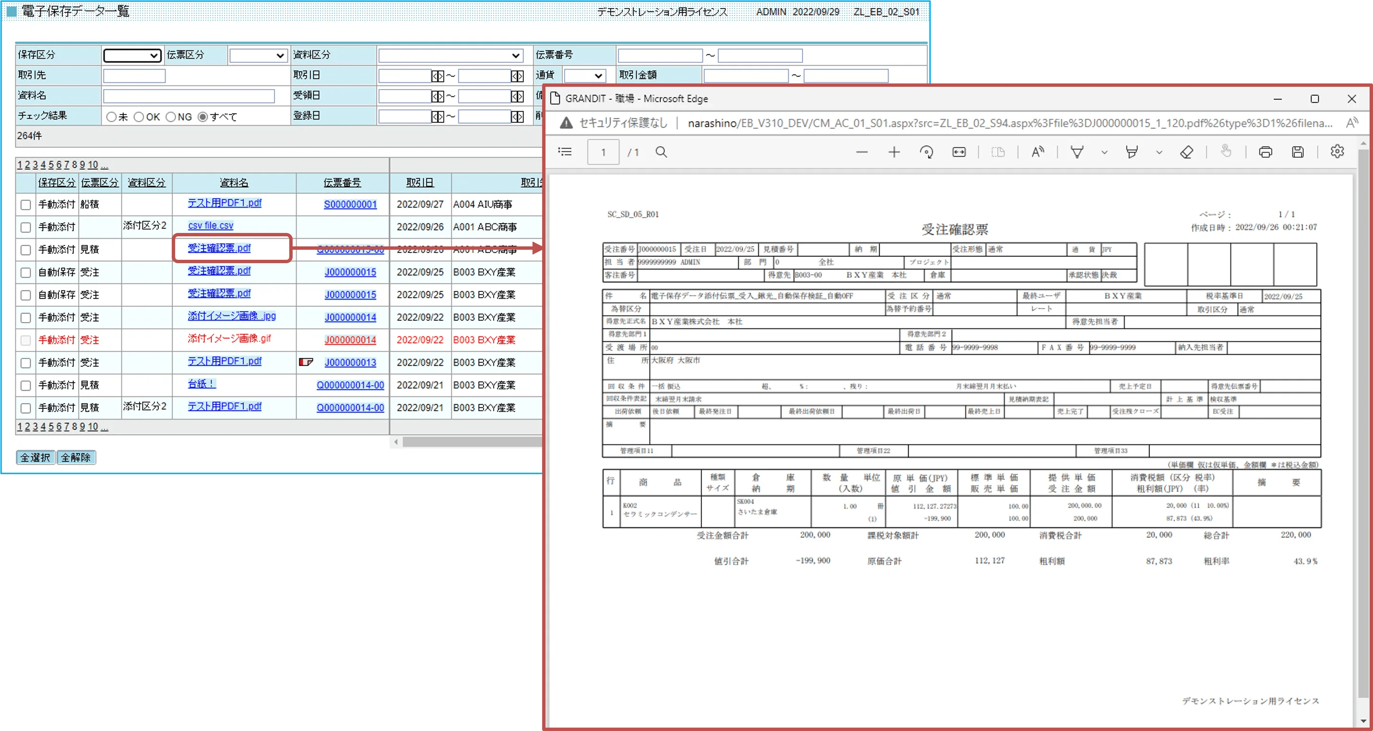
Task: Click the 全選択 button
Action: pos(35,457)
